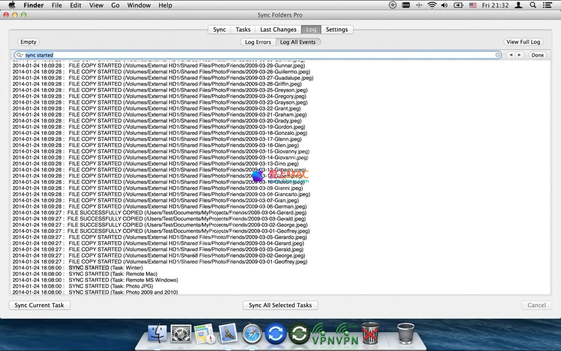The width and height of the screenshot is (561, 351).
Task: Open the Trash in the dock
Action: click(405, 333)
